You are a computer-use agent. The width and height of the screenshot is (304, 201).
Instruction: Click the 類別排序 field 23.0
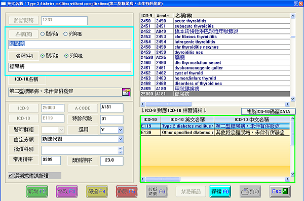112,161
